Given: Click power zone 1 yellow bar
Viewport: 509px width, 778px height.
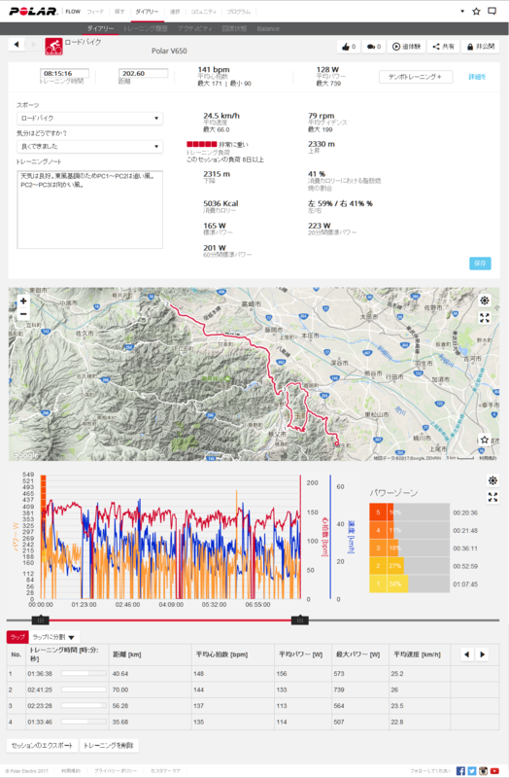Looking at the screenshot, I should tap(389, 584).
